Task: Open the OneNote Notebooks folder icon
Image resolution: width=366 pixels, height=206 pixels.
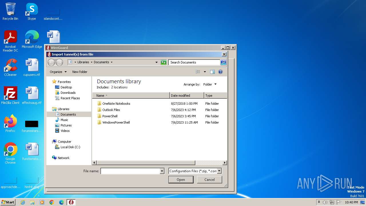Action: coord(99,104)
